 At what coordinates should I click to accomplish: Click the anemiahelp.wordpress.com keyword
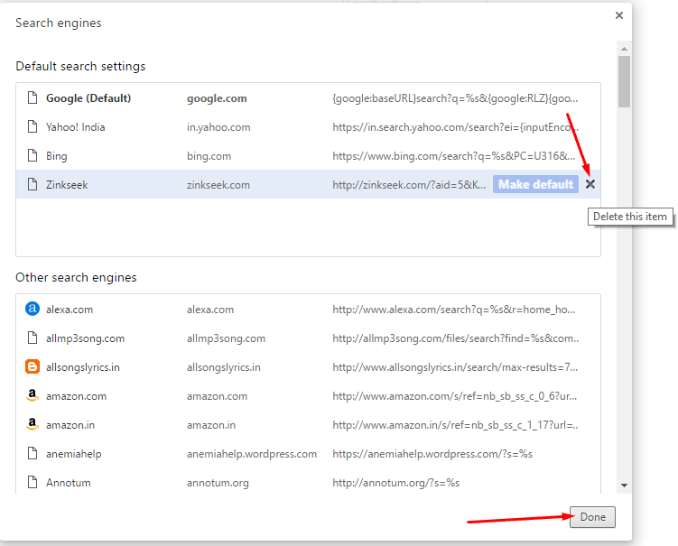pyautogui.click(x=252, y=454)
